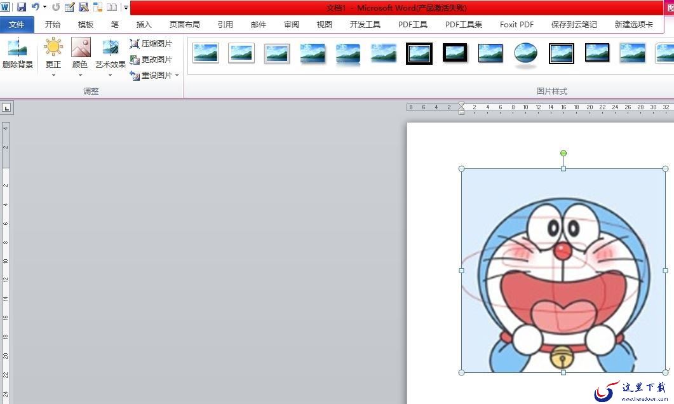This screenshot has height=404, width=674.
Task: Open the File (文件) tab
Action: [x=17, y=25]
